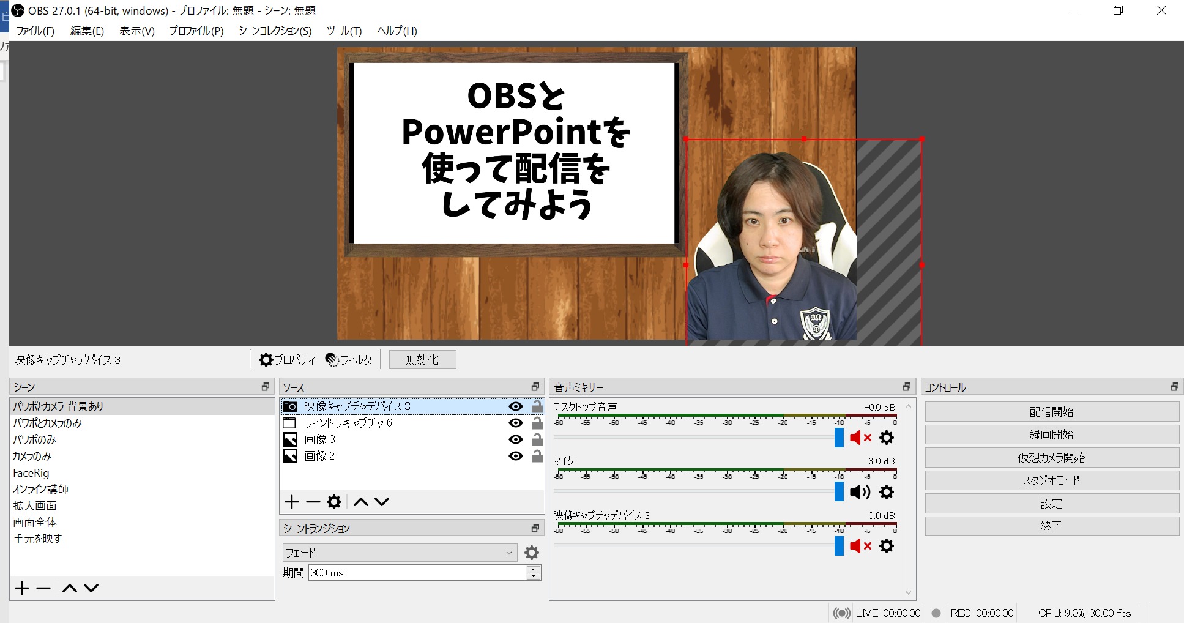
Task: Unmute デスクトップ音声 speaker icon
Action: pos(860,438)
